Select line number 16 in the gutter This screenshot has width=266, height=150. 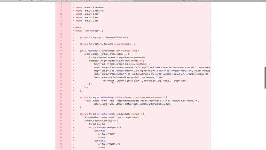click(61, 30)
